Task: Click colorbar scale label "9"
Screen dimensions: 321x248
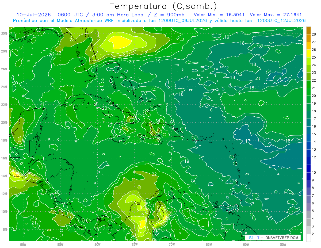Action: [x=313, y=180]
